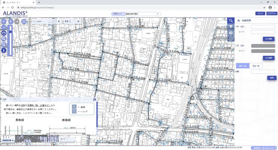This screenshot has height=150, width=278.
Task: Bookmark this page with star icon
Action: tap(264, 8)
